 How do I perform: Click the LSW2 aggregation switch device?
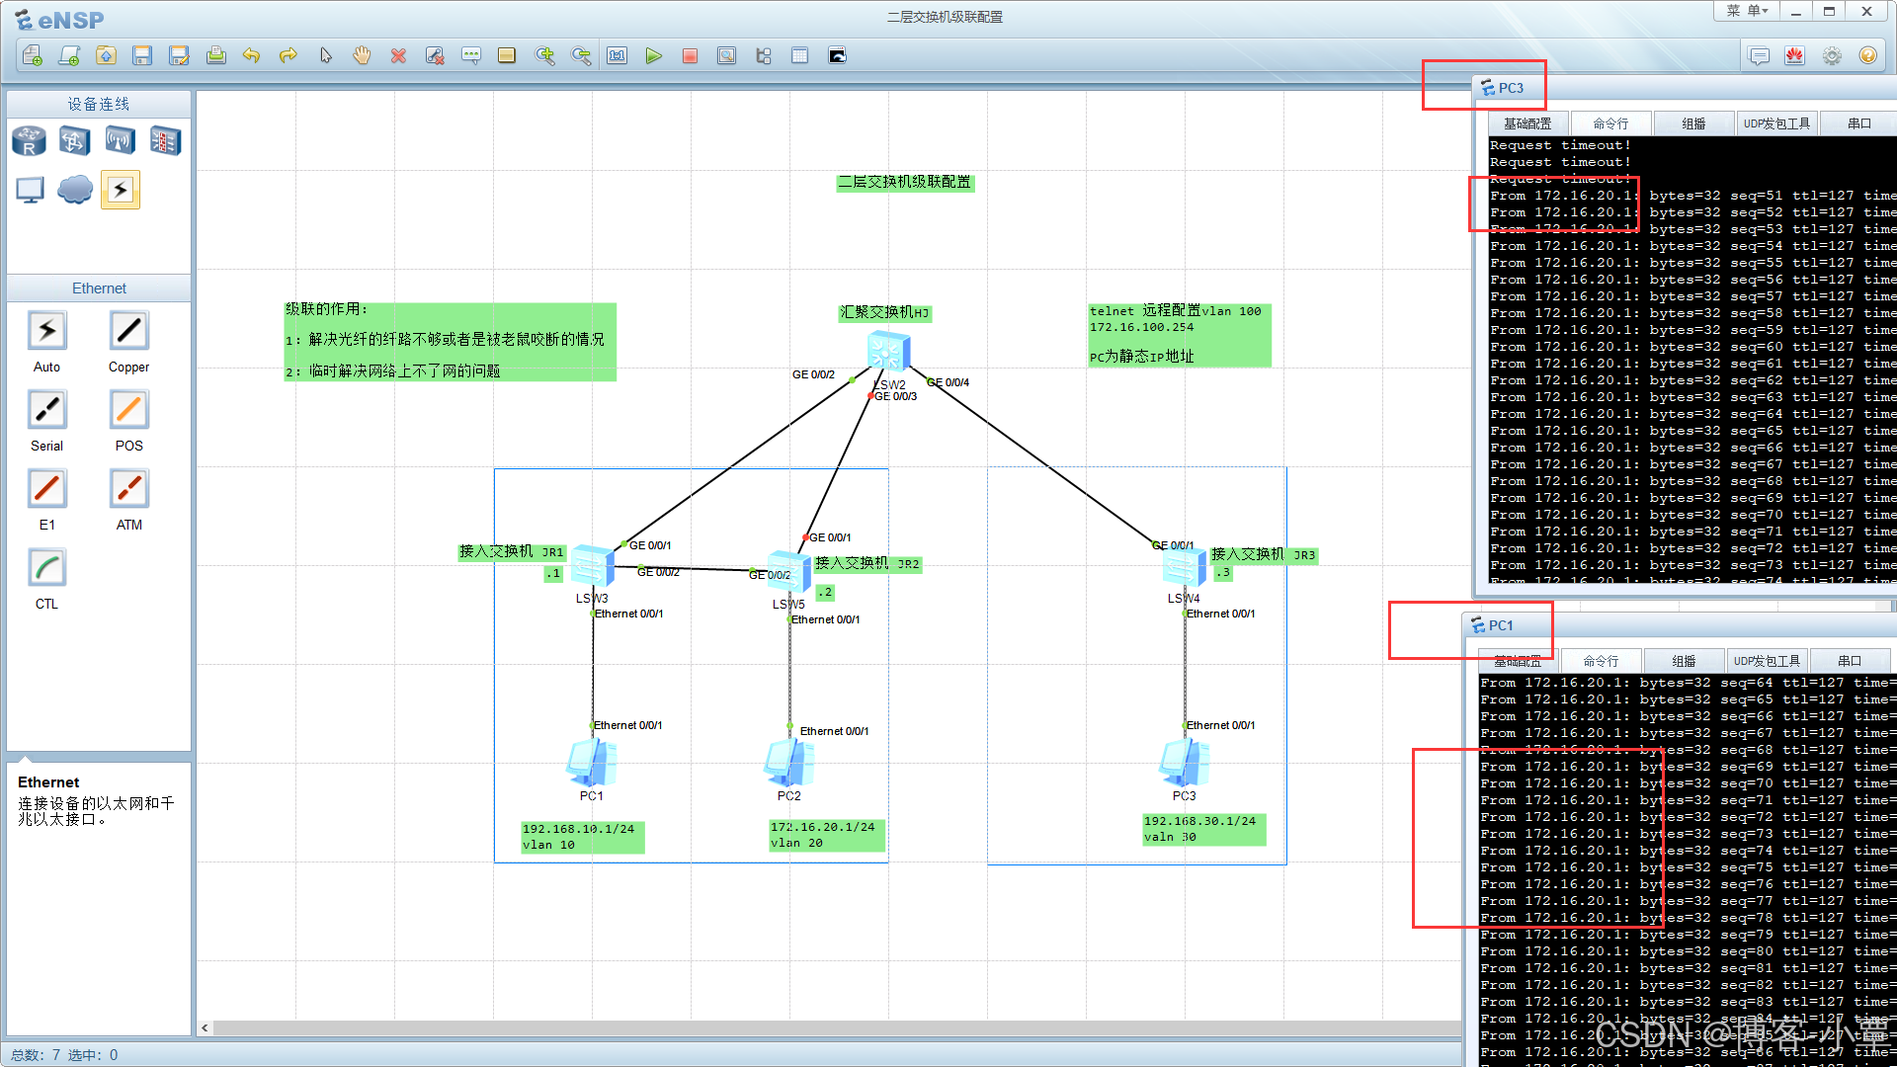[887, 352]
